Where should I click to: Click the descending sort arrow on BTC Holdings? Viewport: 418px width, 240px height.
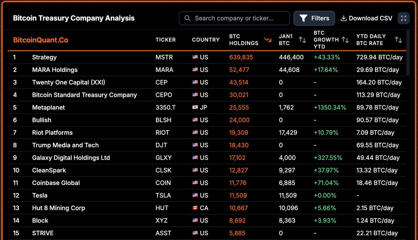[x=268, y=40]
